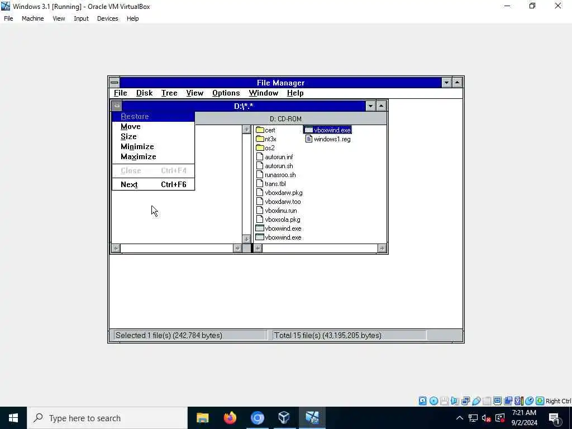Open File Manager's Help menu
The image size is (572, 429).
(295, 93)
